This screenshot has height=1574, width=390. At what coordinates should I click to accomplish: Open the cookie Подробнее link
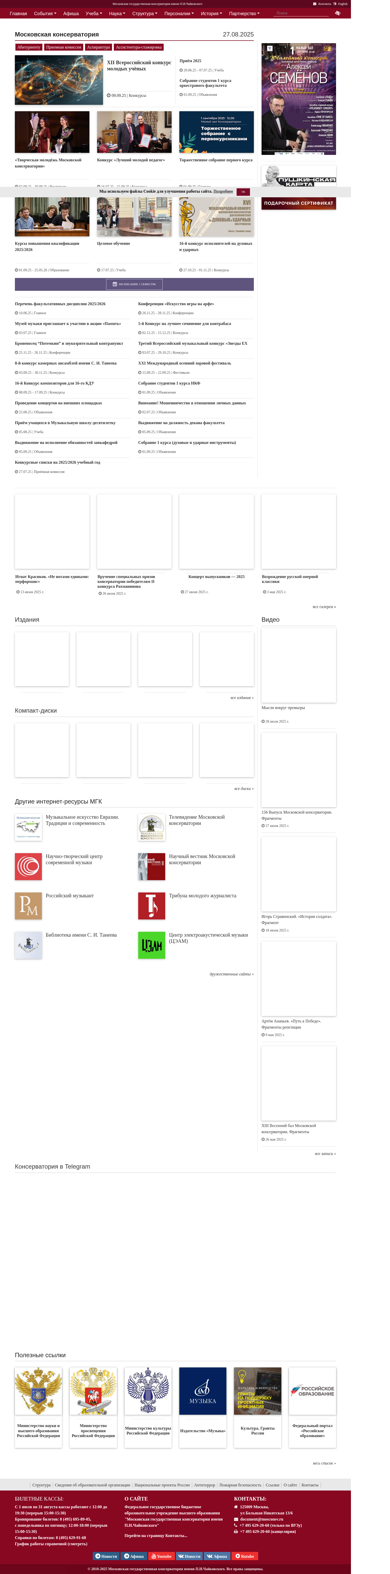coord(223,191)
